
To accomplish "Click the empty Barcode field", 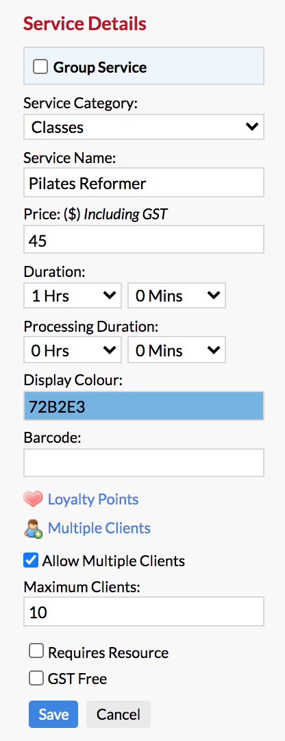I will [x=144, y=463].
